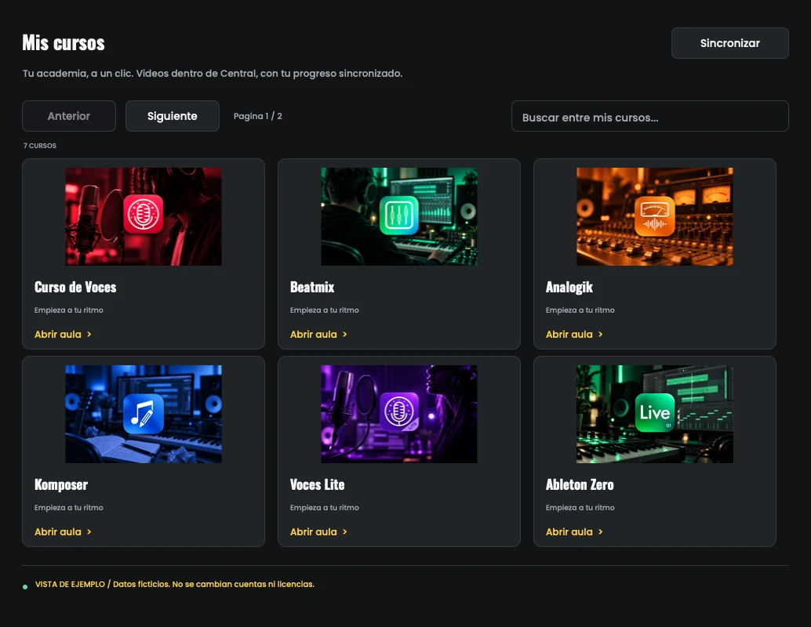This screenshot has height=627, width=811.
Task: Click the orange VU meter icon on Analogik
Action: tap(654, 216)
